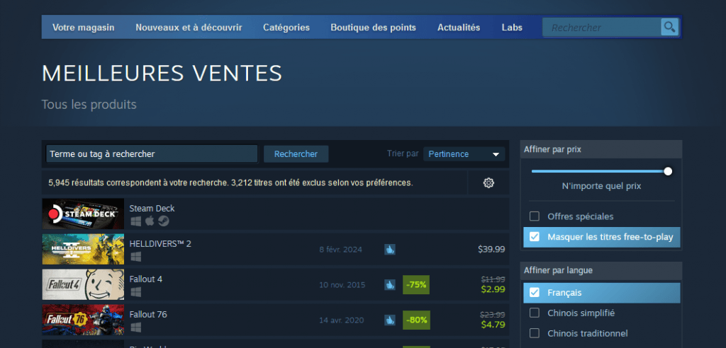Check the Chinois simplifié language filter
Viewport: 726px width, 348px height.
[535, 313]
